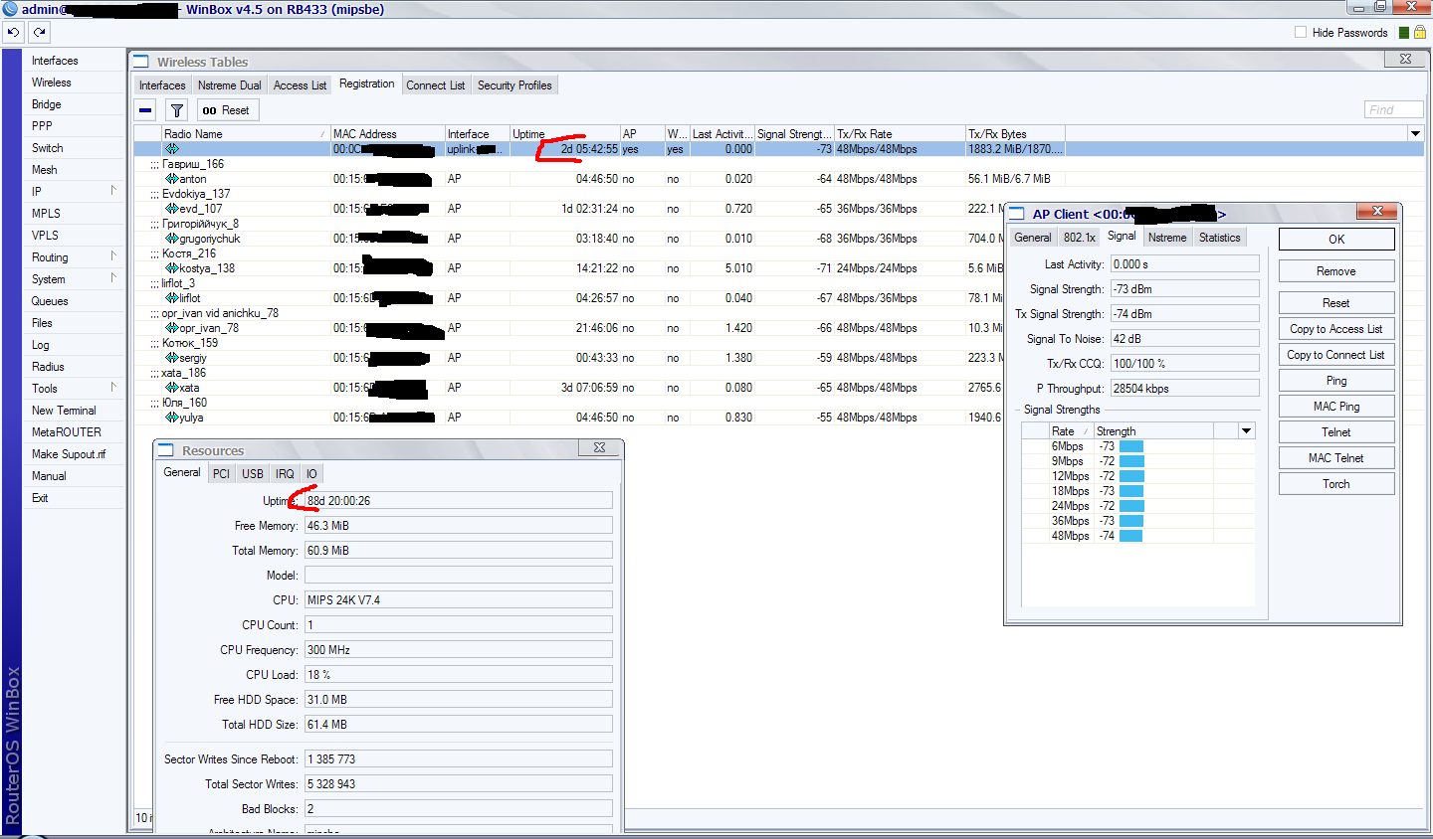Click the 48Mbps signal strength bar
Viewport: 1433px width, 839px height.
click(x=1130, y=536)
